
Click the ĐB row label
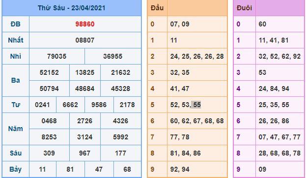16,24
